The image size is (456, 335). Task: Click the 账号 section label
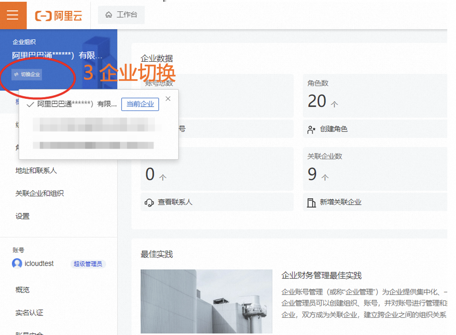(18, 250)
